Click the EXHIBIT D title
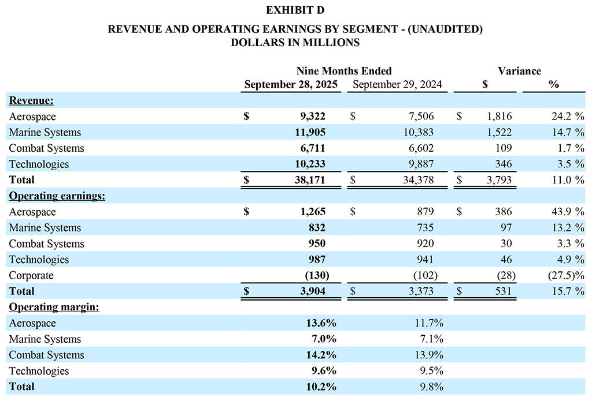Viewport: 592px width, 416px height. click(x=295, y=10)
